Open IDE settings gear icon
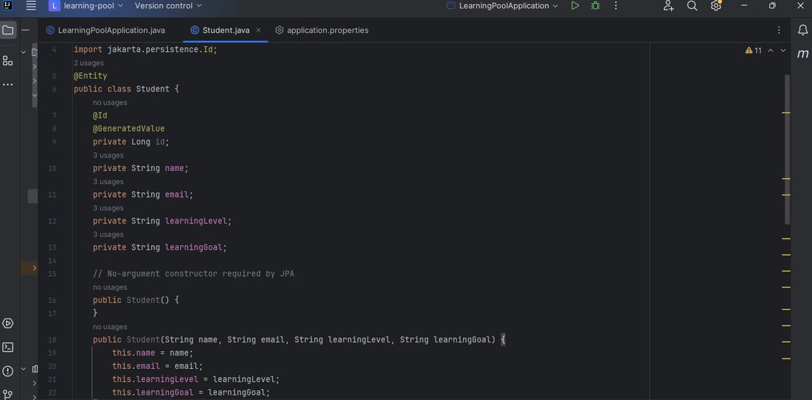The width and height of the screenshot is (812, 400). pyautogui.click(x=716, y=6)
